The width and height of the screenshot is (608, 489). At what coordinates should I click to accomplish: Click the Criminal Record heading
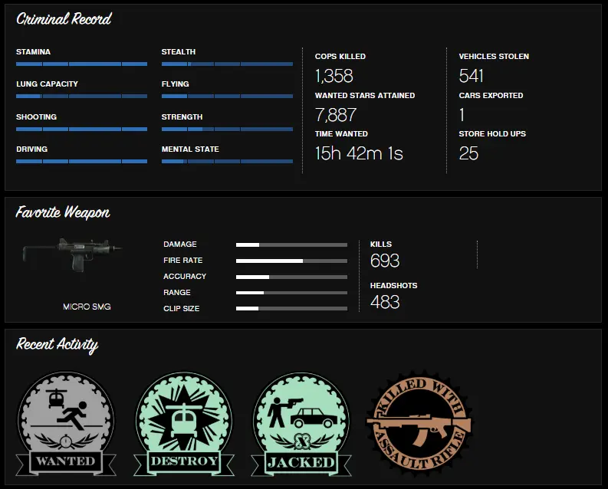click(x=64, y=18)
